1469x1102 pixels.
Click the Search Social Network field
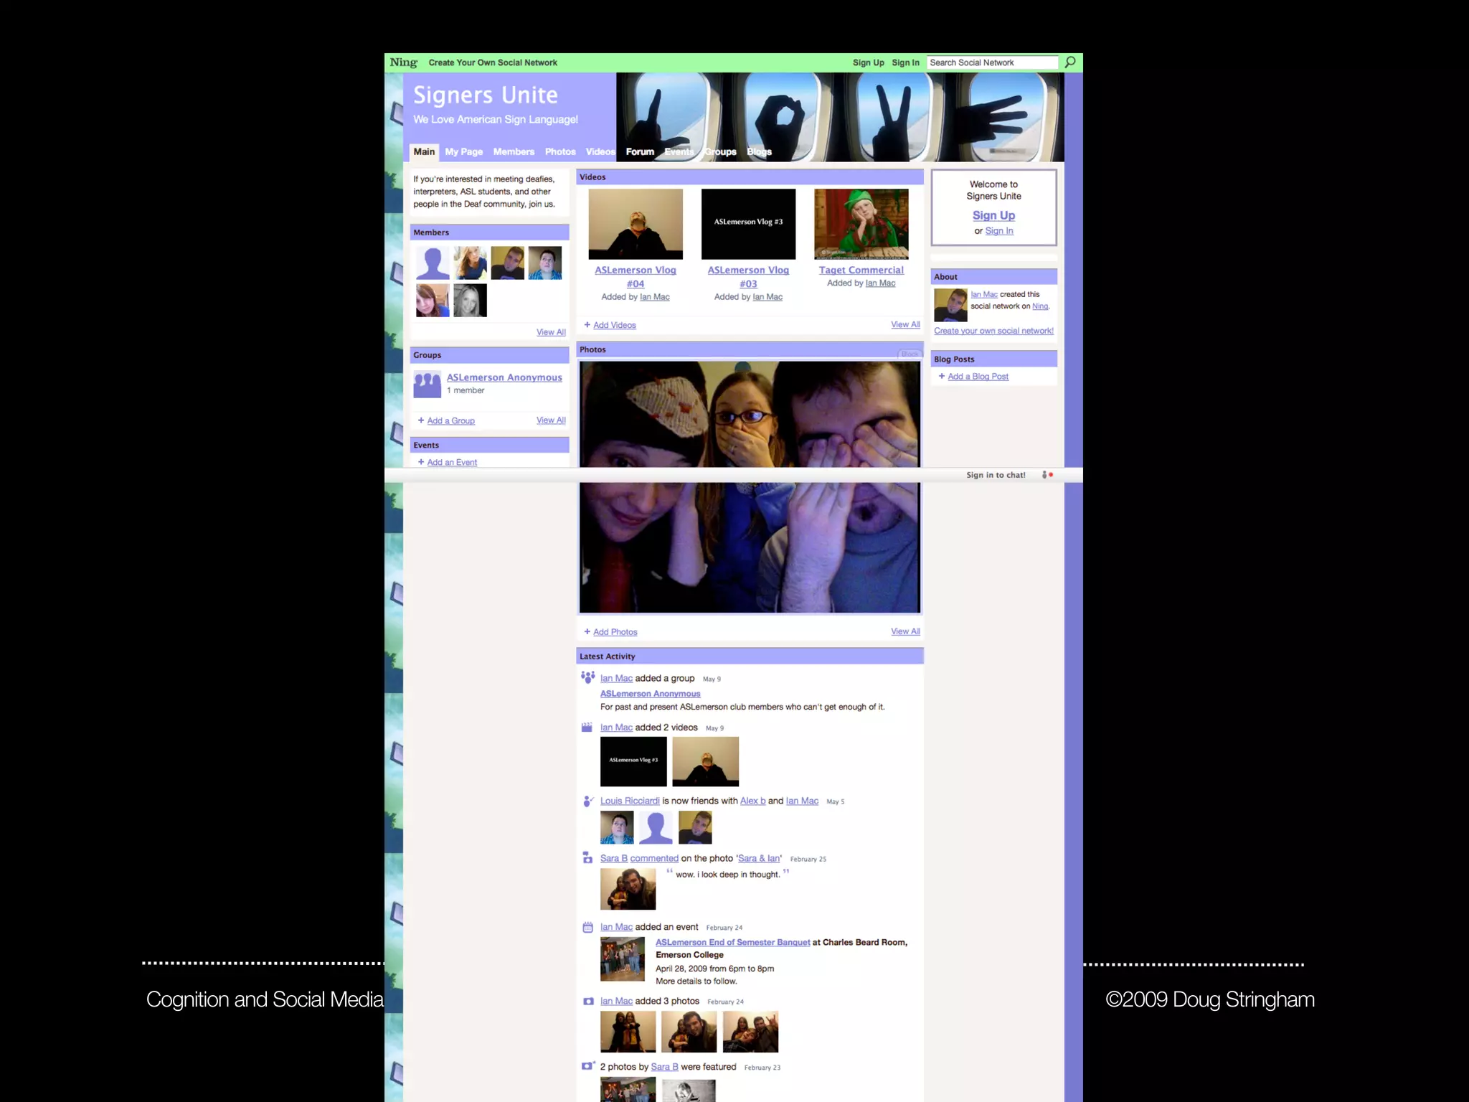pos(993,62)
